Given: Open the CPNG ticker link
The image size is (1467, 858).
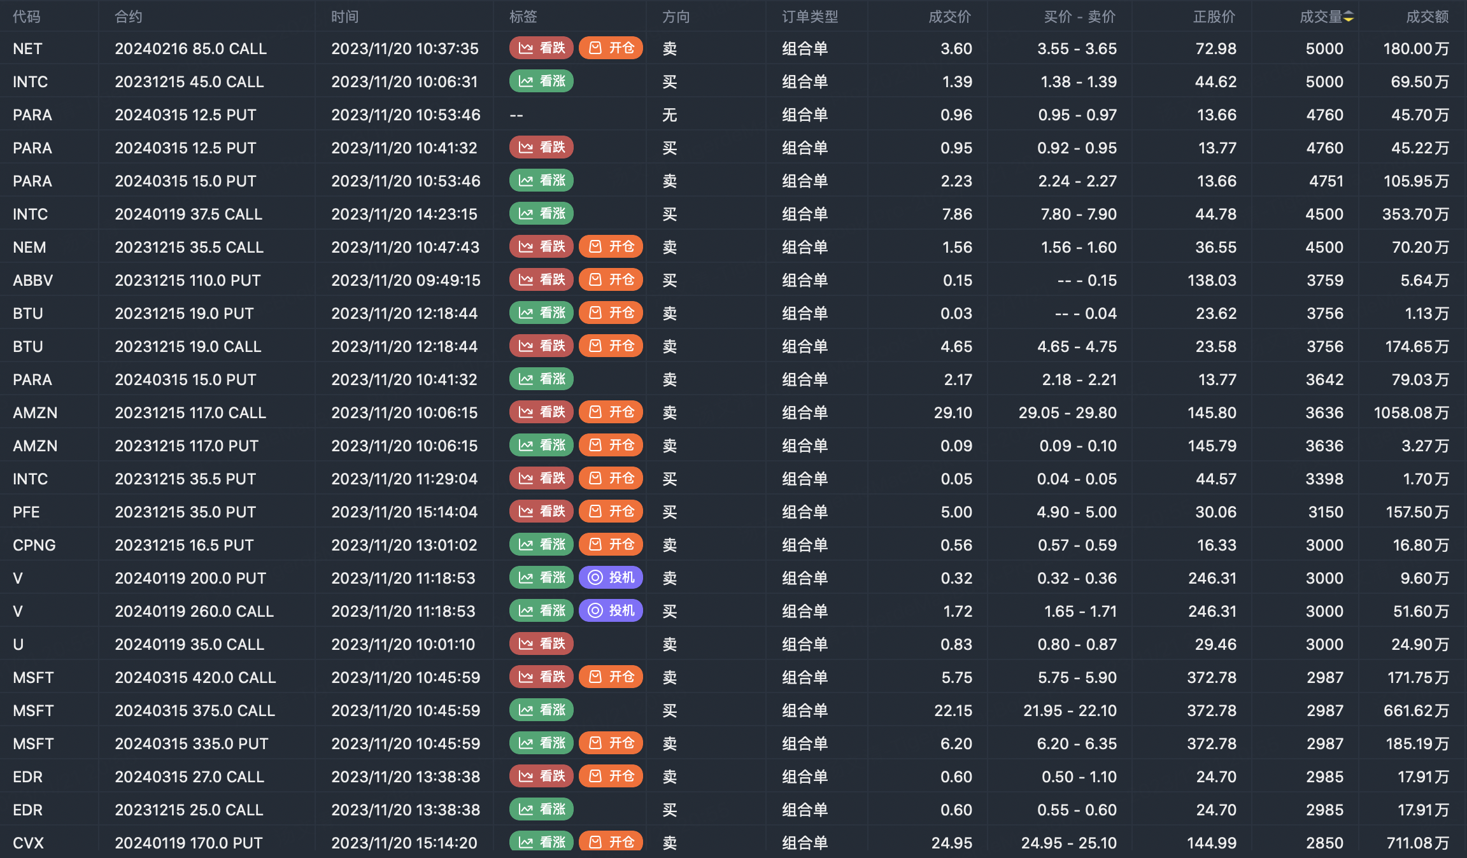Looking at the screenshot, I should 34,545.
